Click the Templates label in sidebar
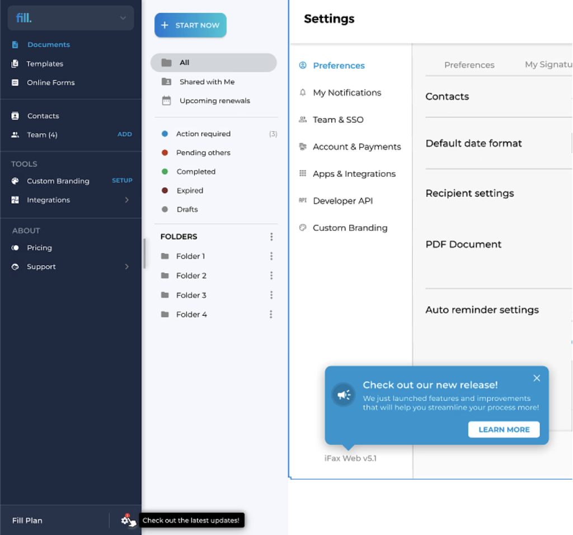This screenshot has width=573, height=535. (45, 64)
